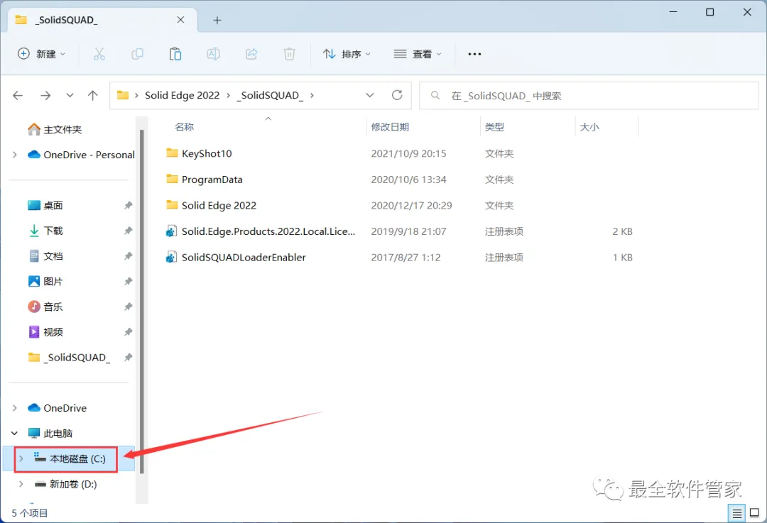Sort by 名称 column header
This screenshot has width=767, height=523.
pos(184,127)
